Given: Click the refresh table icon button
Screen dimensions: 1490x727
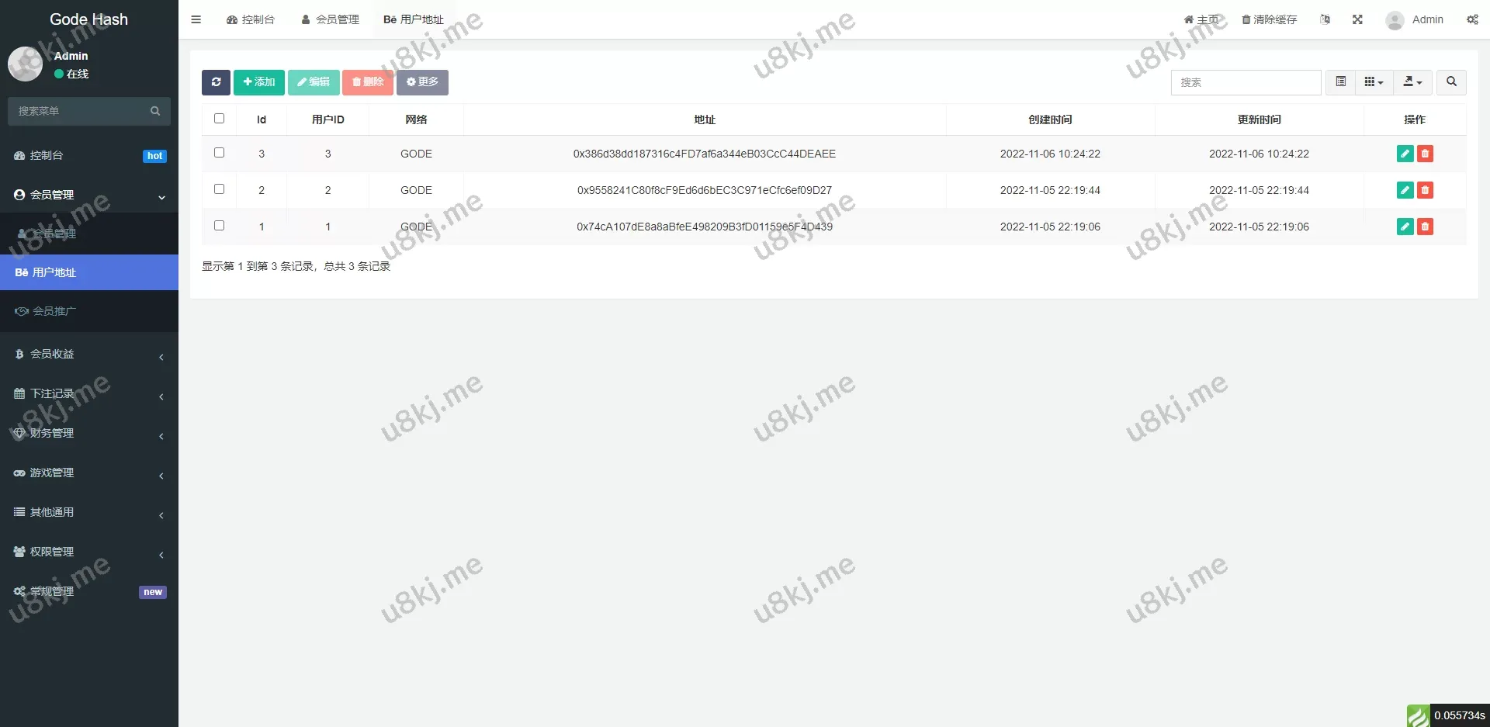Looking at the screenshot, I should click(x=216, y=82).
